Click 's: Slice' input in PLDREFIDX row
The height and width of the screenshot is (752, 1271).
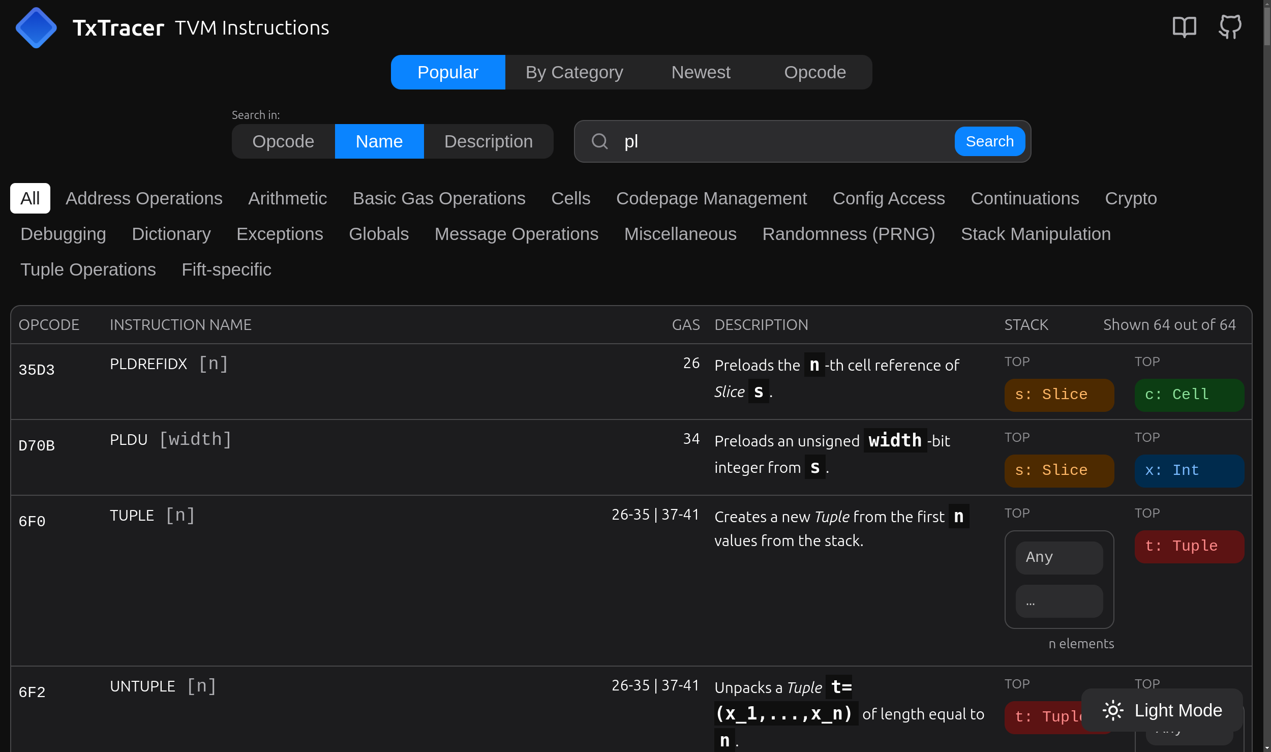pos(1059,395)
